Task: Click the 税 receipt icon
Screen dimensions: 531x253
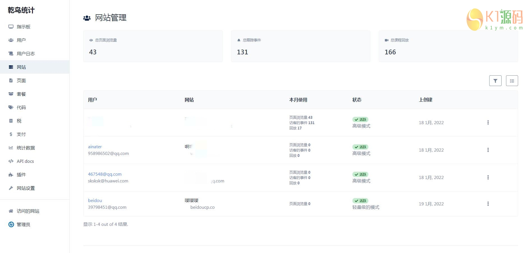Action: pyautogui.click(x=11, y=121)
